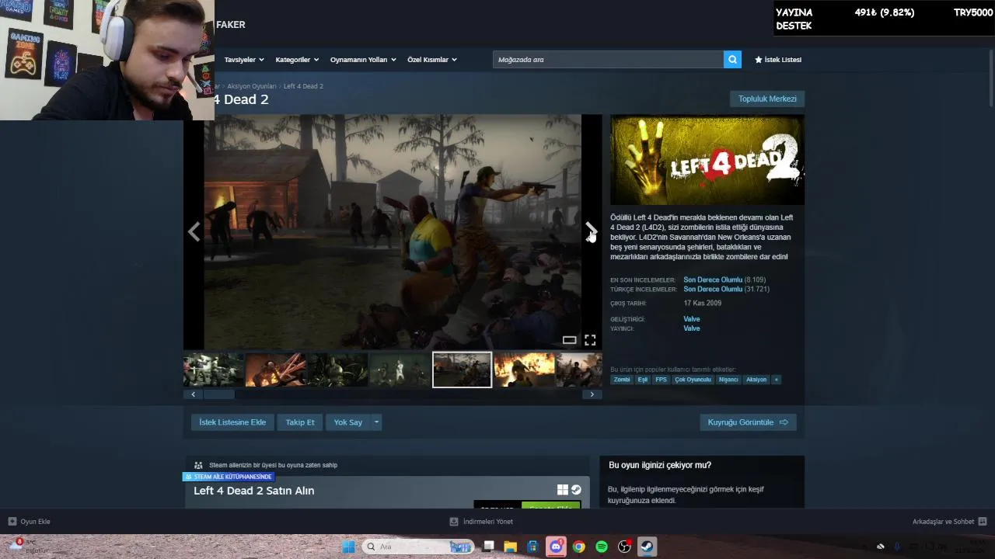995x559 pixels.
Task: Select the fire explosion screenshot thumbnail
Action: coord(525,370)
